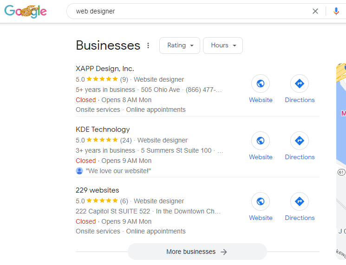Click into the web designer search field
This screenshot has width=346, height=265.
click(186, 11)
